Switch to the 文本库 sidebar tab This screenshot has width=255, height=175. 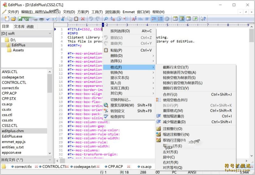[19, 27]
